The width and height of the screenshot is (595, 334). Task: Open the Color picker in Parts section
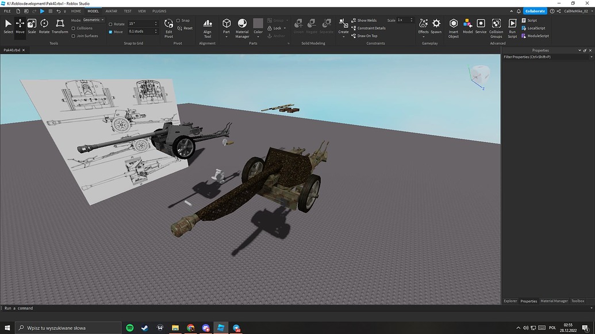point(258,26)
